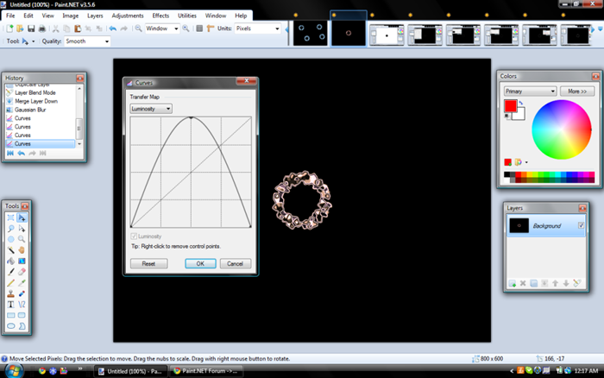Open the Primary color selector dropdown
604x378 pixels.
point(530,91)
